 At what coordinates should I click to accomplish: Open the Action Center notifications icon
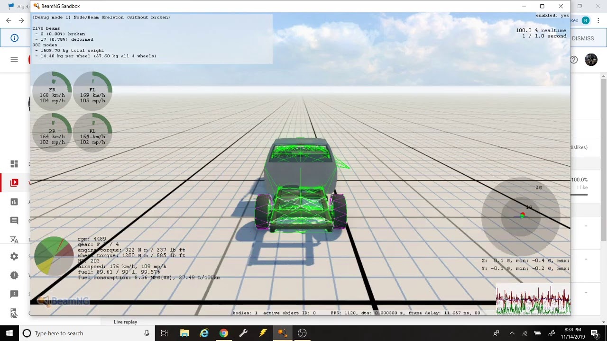coord(595,333)
